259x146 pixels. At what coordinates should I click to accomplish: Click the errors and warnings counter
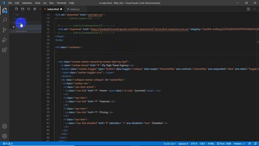8,144
